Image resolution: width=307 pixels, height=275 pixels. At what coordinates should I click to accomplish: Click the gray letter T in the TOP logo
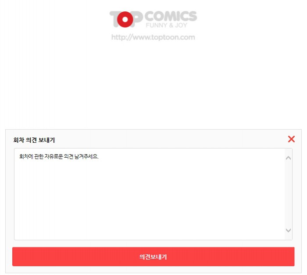(x=114, y=18)
